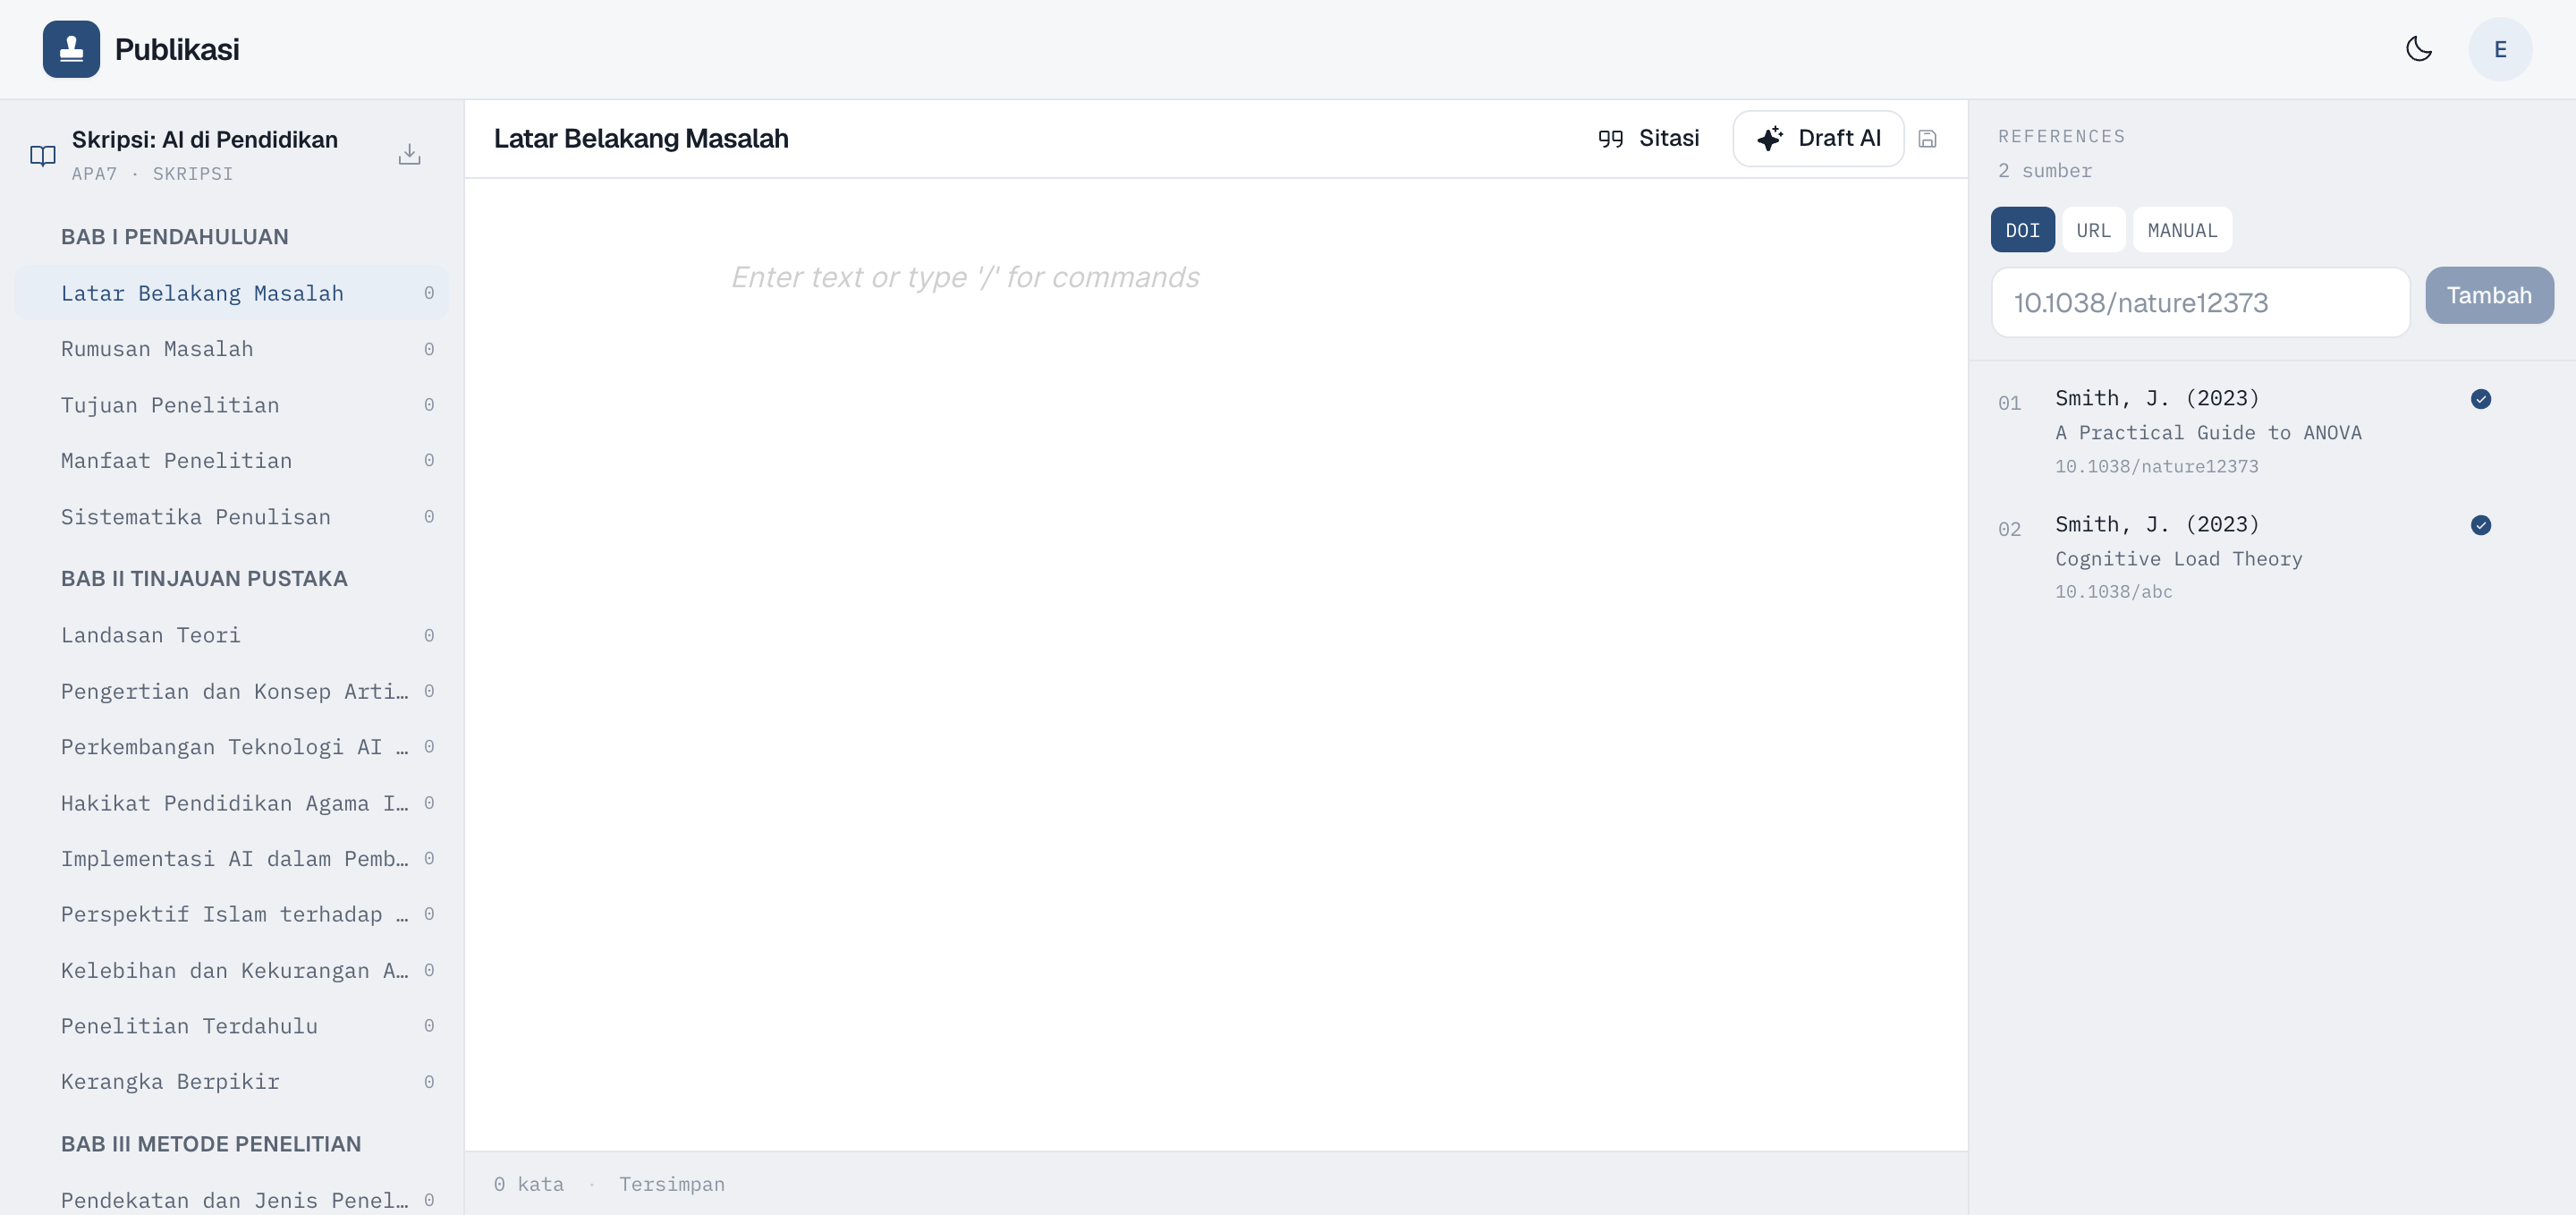Image resolution: width=2576 pixels, height=1215 pixels.
Task: Switch to the URL reference tab
Action: (x=2093, y=230)
